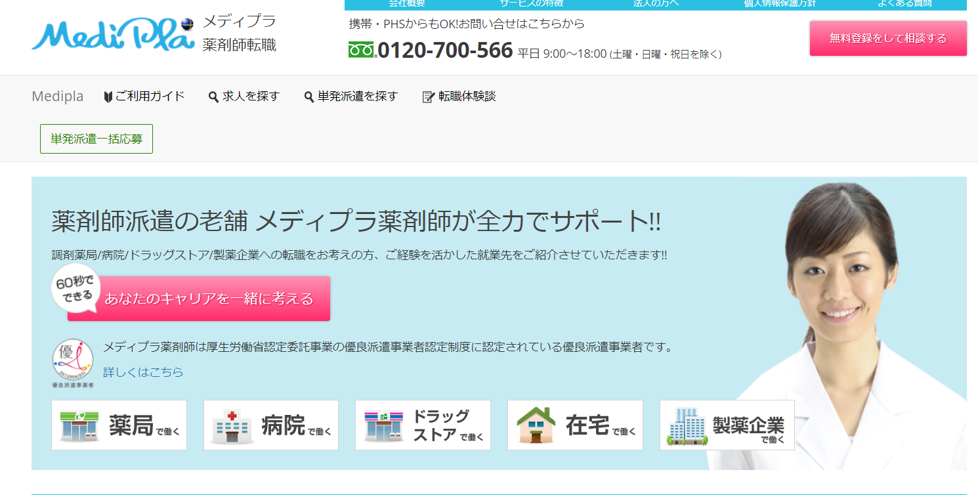Click the 平日 9:00〜18:00 business hours text
Image resolution: width=978 pixels, height=495 pixels.
pos(620,54)
